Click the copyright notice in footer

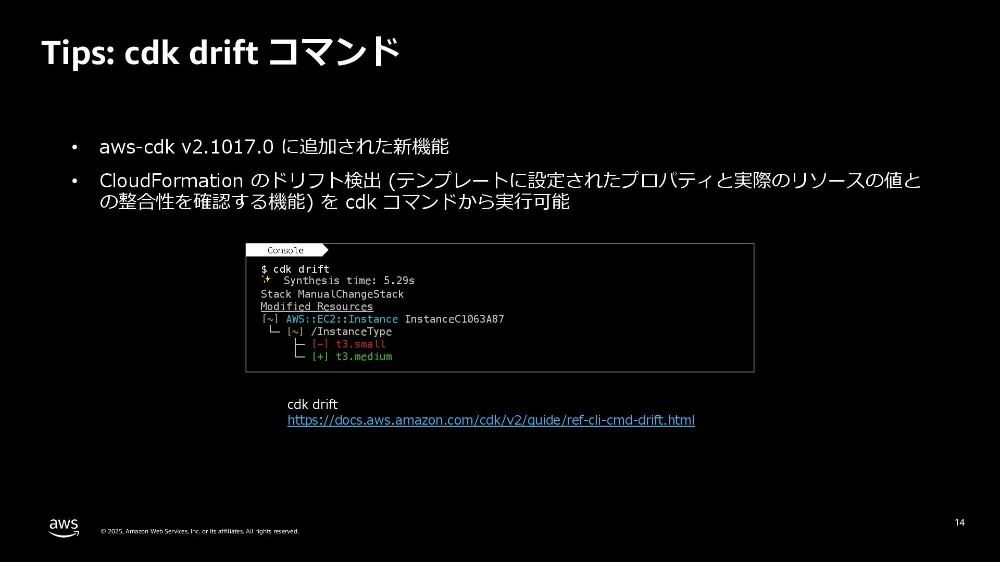tap(199, 531)
